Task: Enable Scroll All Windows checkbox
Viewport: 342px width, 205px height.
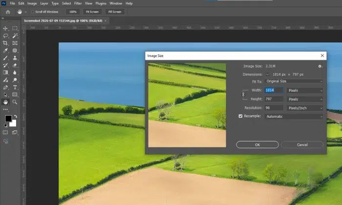Action: pyautogui.click(x=33, y=12)
